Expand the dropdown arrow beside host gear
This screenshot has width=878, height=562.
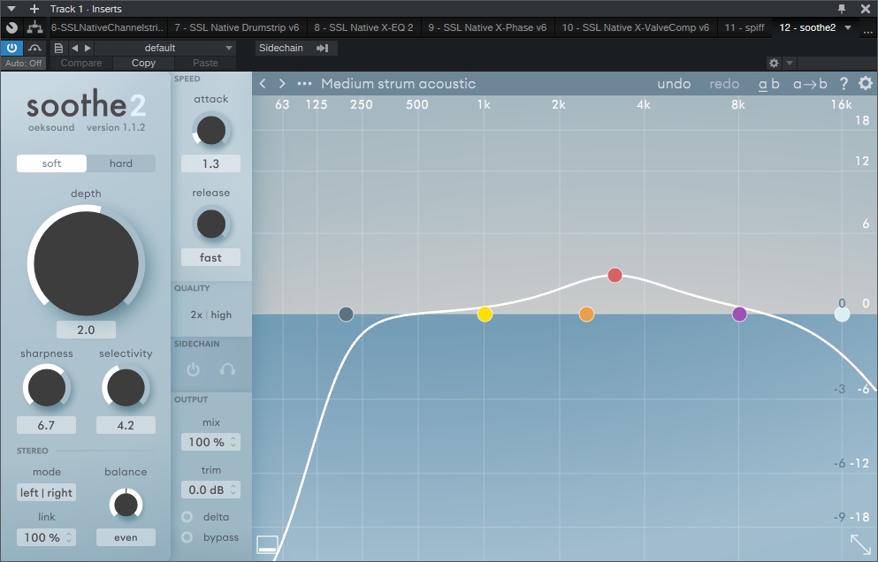[789, 63]
